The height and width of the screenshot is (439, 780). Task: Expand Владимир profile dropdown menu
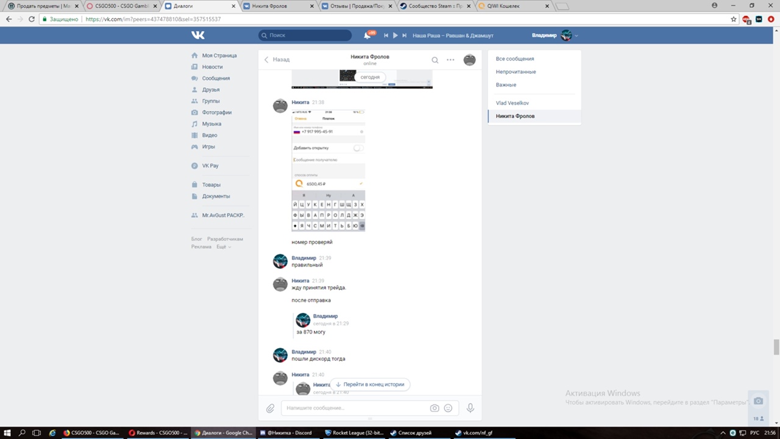(x=576, y=35)
